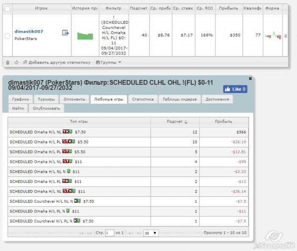
Task: Click the Facebook Like button
Action: [235, 89]
